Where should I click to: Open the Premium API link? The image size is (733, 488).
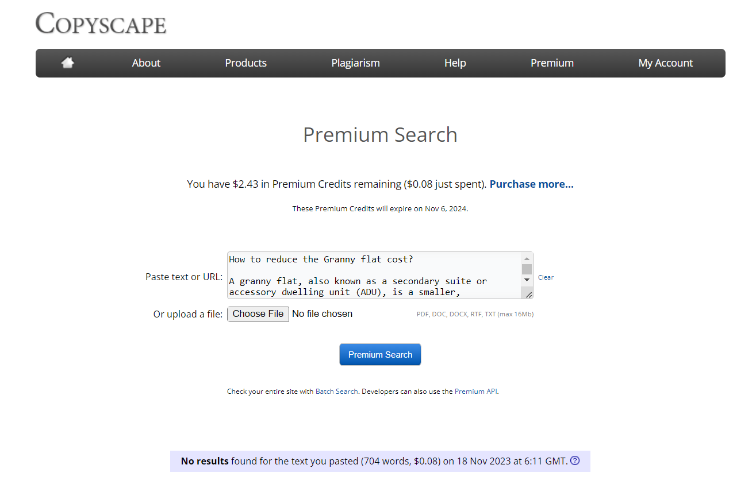point(476,392)
